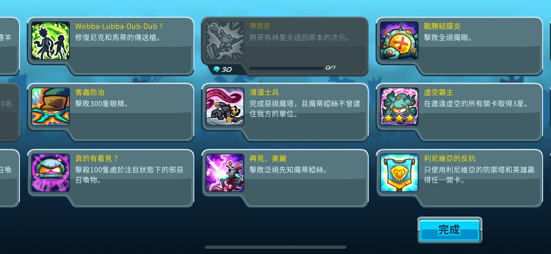
Task: Tap the 利尼維亞的反抗 lion banner icon
Action: [399, 173]
